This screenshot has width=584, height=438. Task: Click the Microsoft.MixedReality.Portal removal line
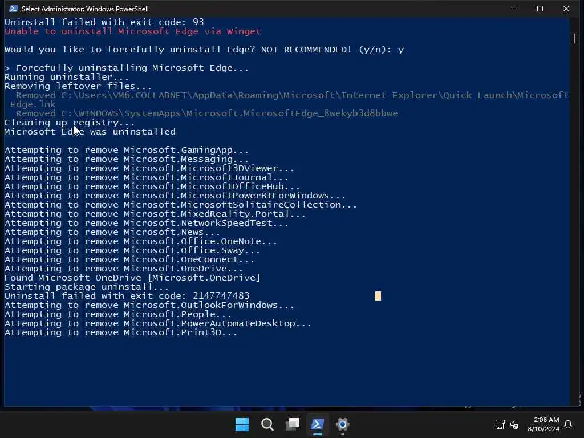pyautogui.click(x=155, y=214)
